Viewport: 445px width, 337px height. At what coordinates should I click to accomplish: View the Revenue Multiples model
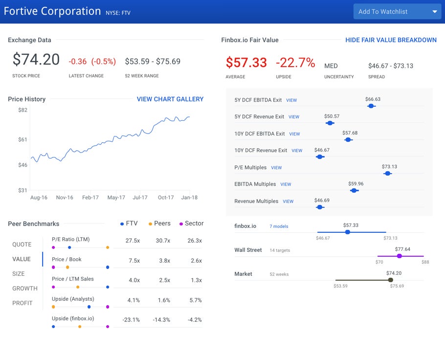[x=288, y=202]
